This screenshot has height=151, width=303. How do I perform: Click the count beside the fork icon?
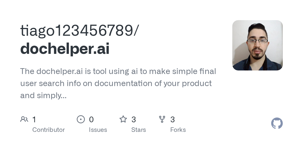pos(173,120)
